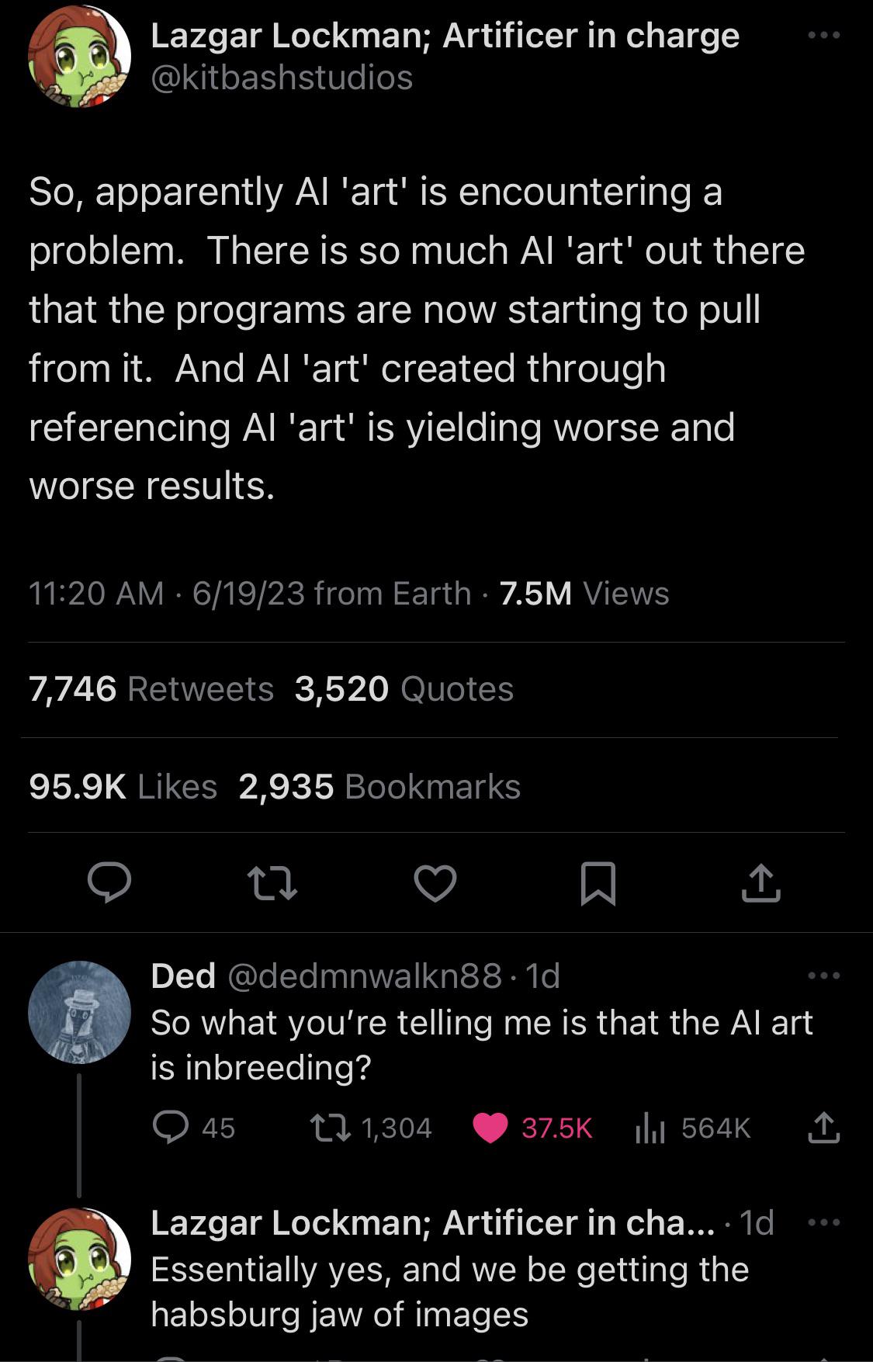Open more options on main tweet
This screenshot has height=1362, width=873.
(823, 36)
